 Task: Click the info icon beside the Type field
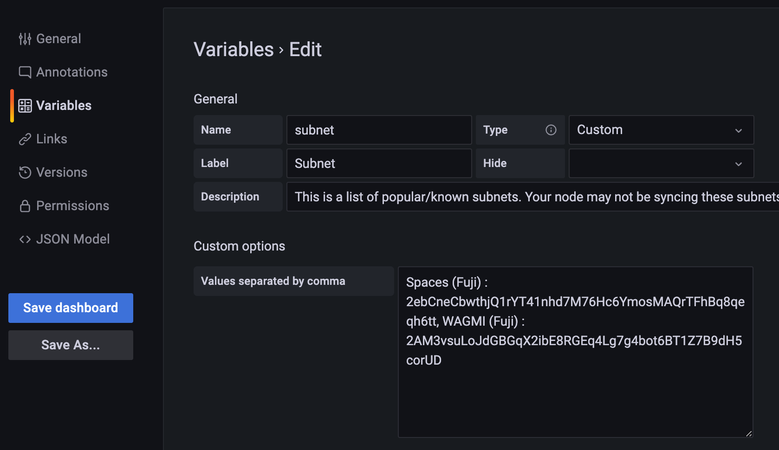pos(551,130)
